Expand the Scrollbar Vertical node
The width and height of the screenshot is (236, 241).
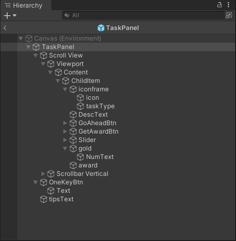[43, 174]
